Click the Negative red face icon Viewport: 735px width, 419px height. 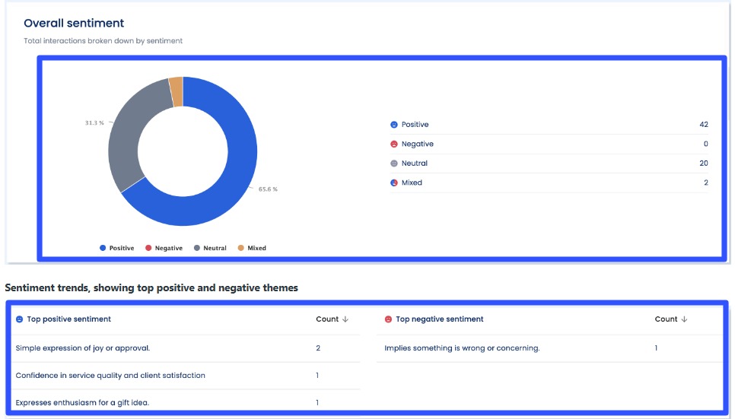(394, 144)
